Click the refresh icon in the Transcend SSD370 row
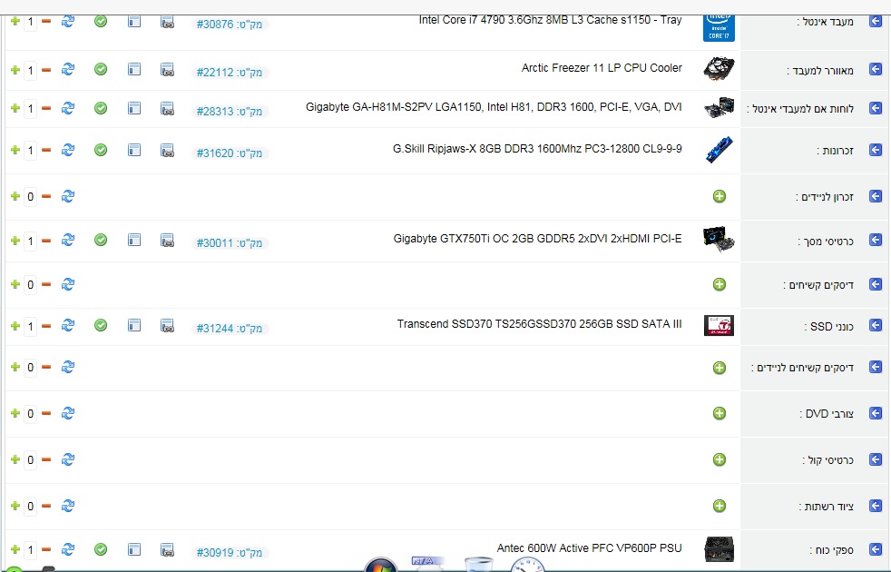This screenshot has width=891, height=572. coord(68,325)
